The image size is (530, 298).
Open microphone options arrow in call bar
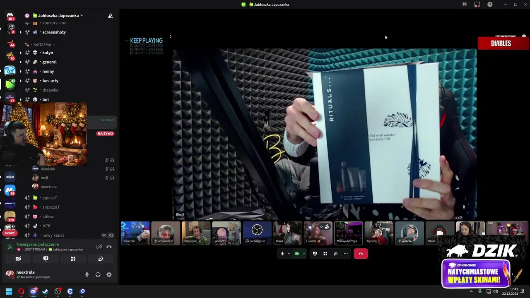(x=289, y=254)
